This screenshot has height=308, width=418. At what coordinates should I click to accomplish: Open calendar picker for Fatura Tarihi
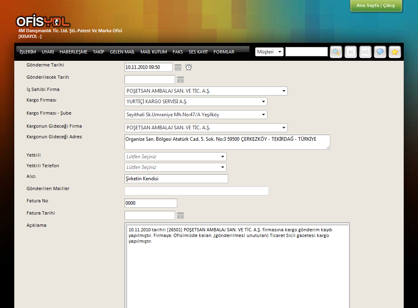click(x=180, y=215)
